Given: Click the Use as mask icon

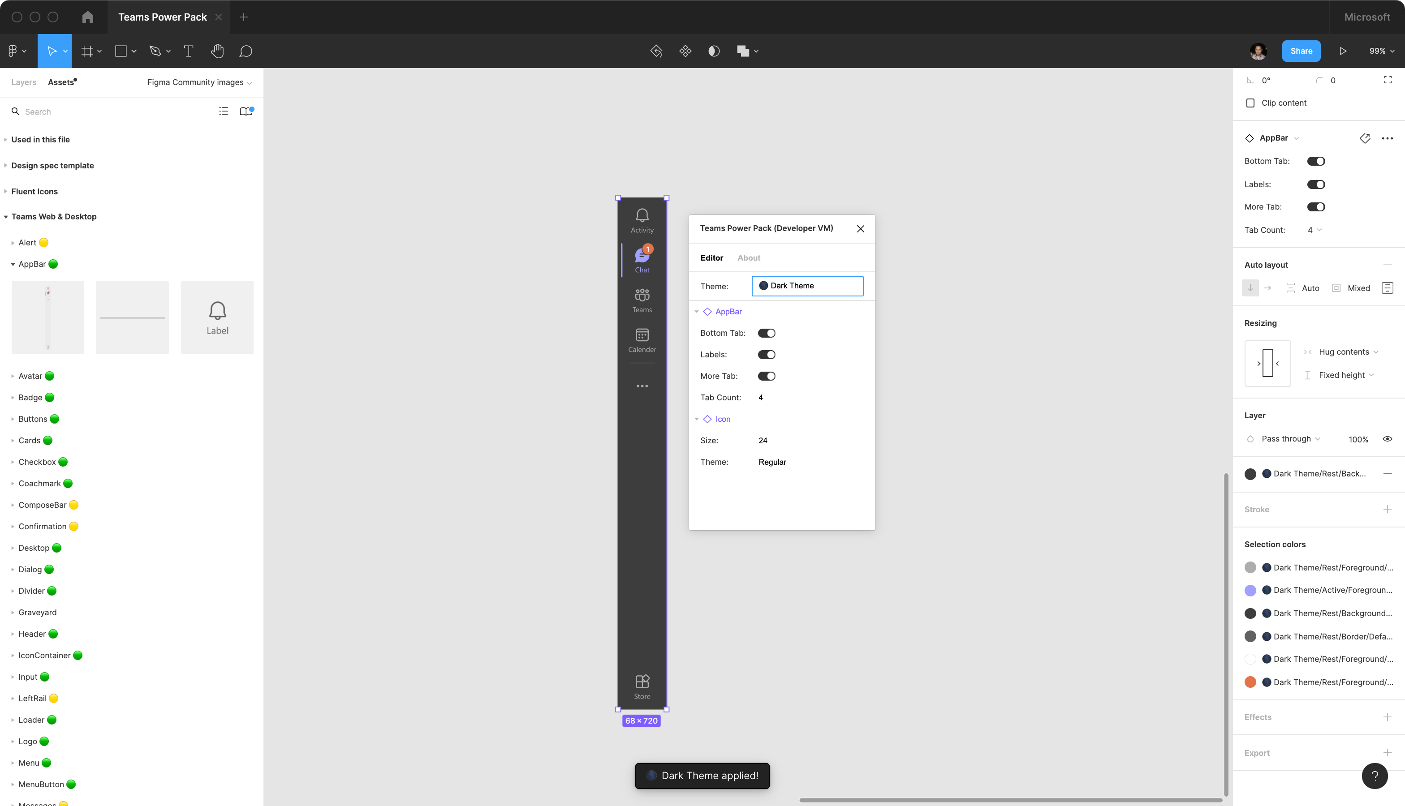Looking at the screenshot, I should (x=714, y=51).
